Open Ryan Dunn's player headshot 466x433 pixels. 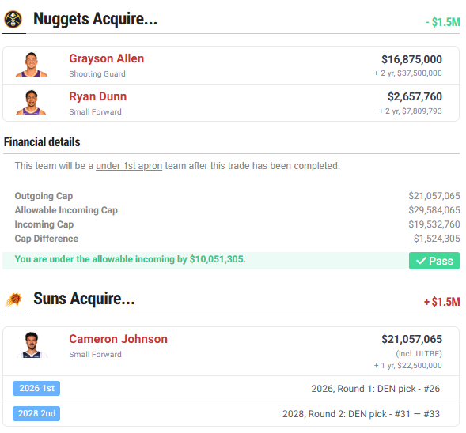(x=31, y=103)
